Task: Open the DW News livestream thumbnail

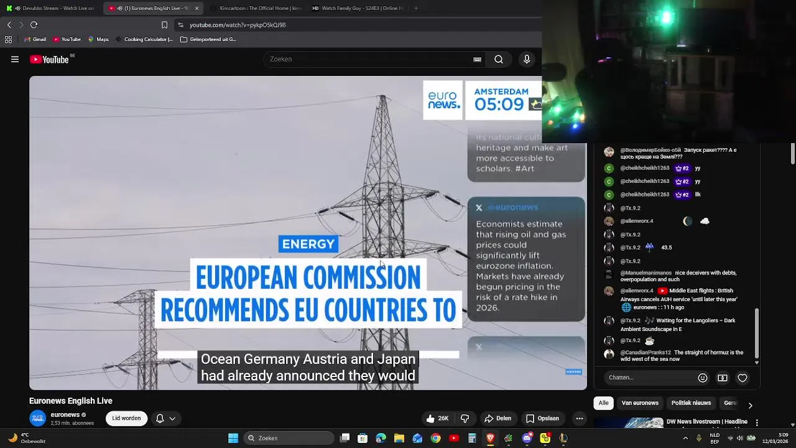Action: (629, 423)
